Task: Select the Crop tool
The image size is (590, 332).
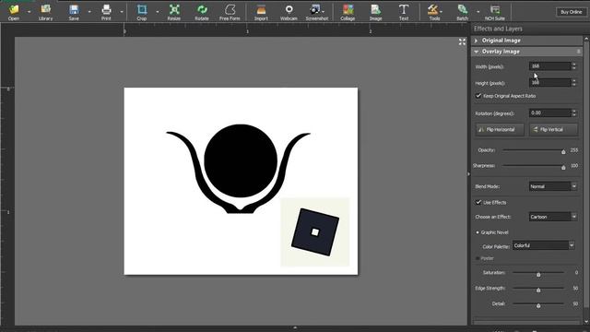Action: [141, 12]
